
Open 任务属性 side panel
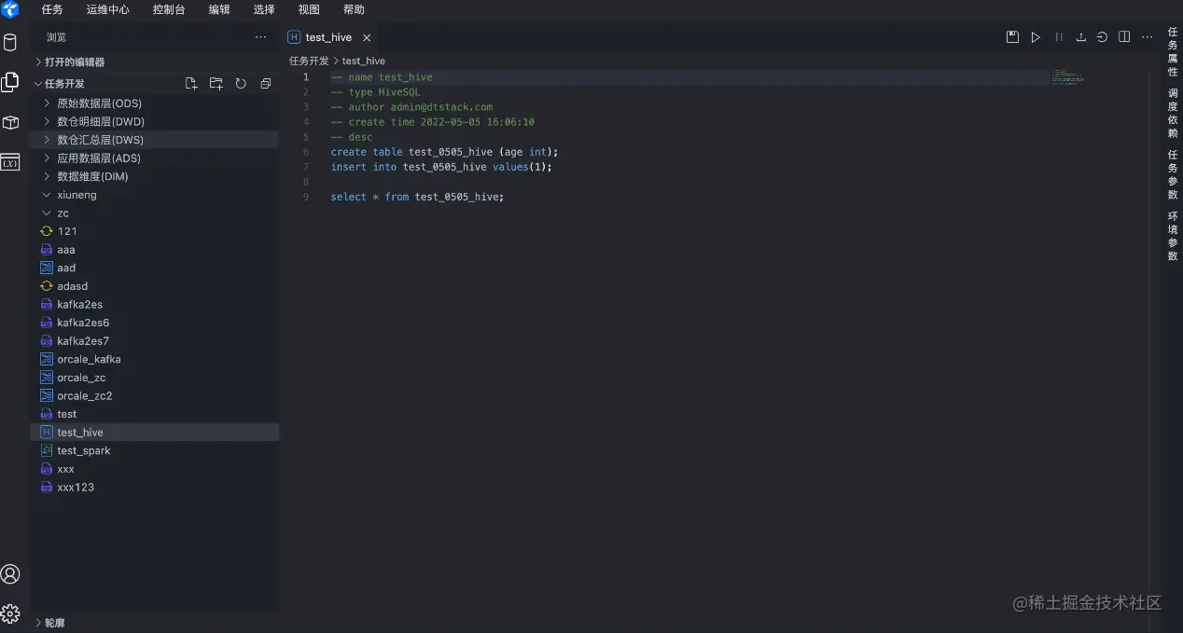(1173, 52)
